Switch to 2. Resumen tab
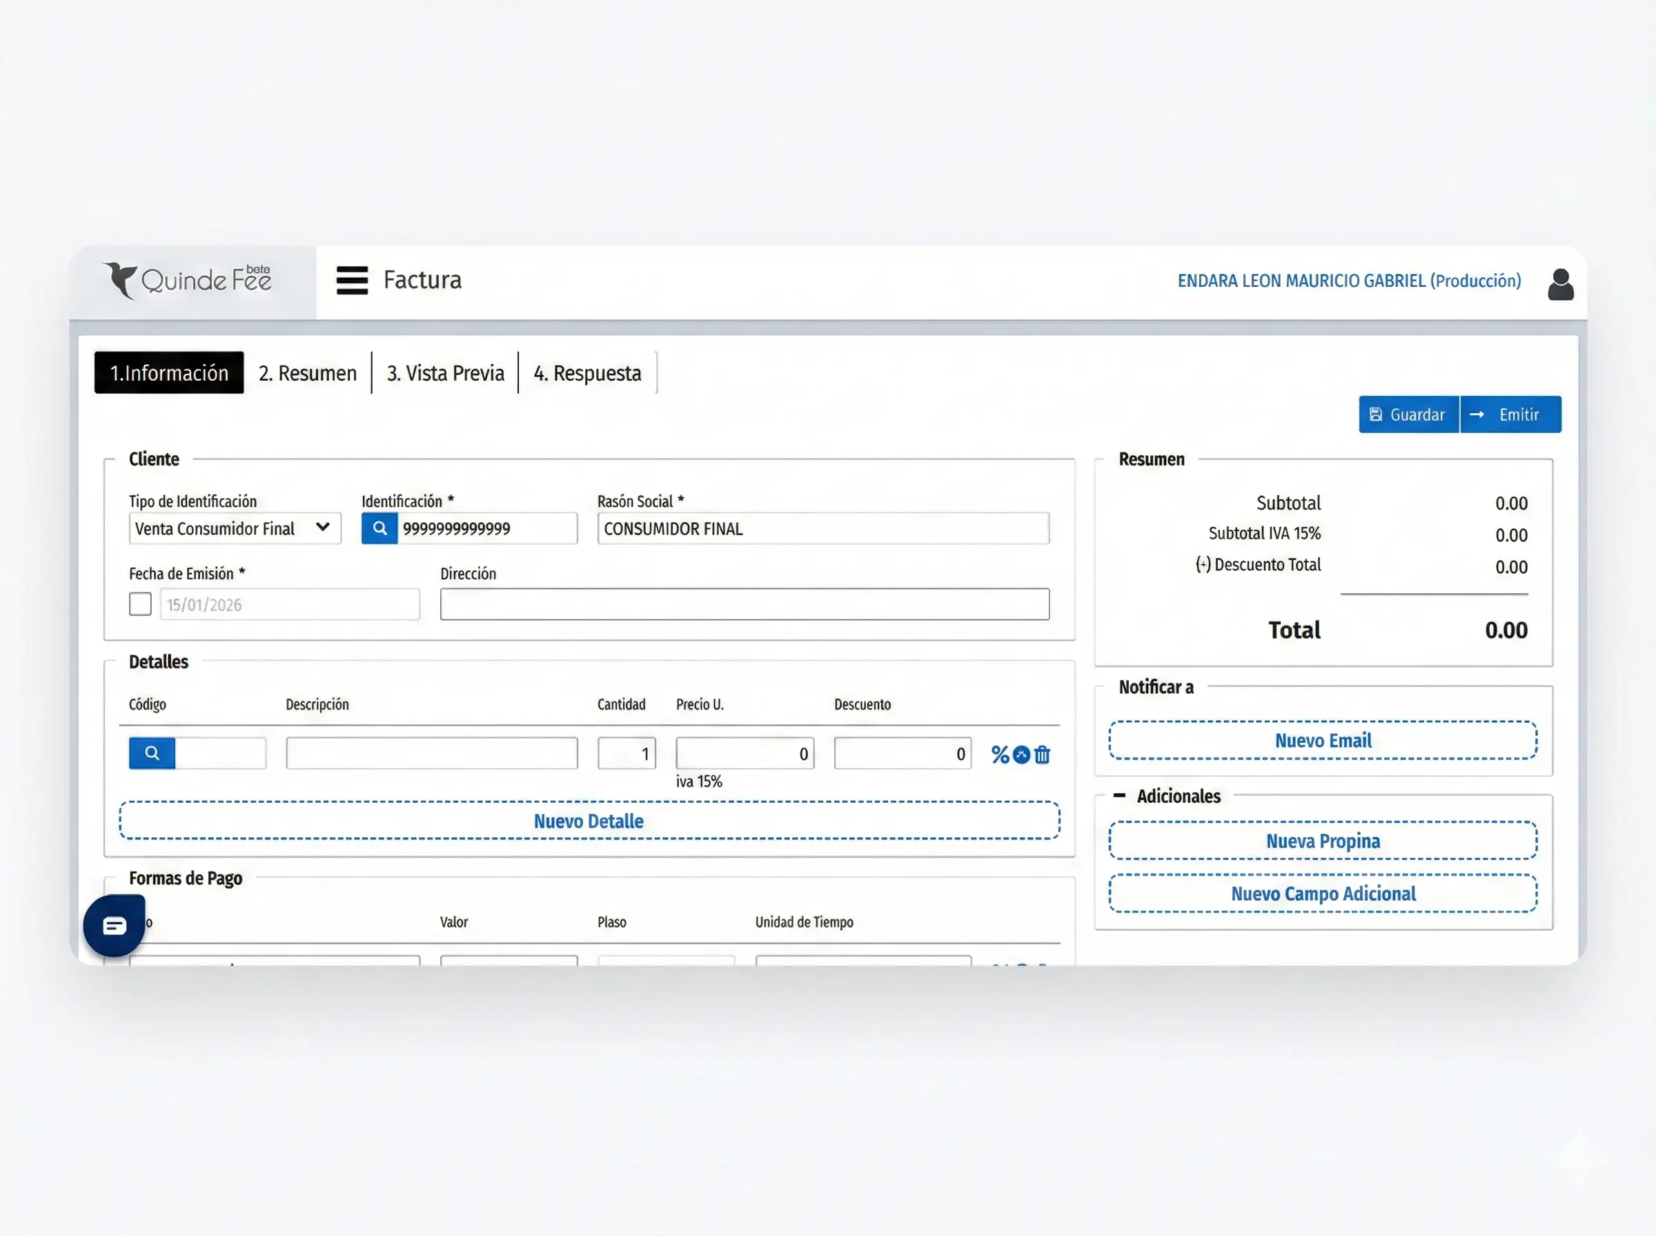 point(308,372)
